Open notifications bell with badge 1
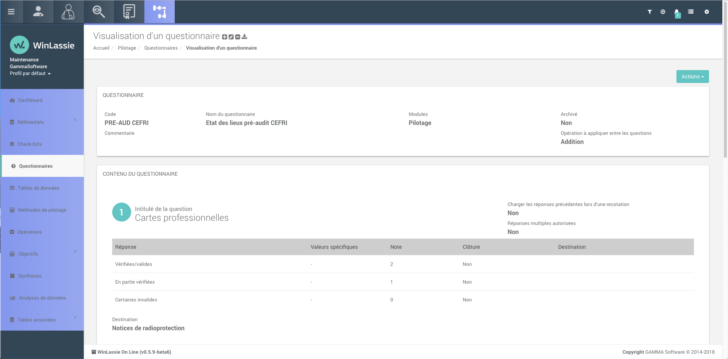 pos(677,13)
